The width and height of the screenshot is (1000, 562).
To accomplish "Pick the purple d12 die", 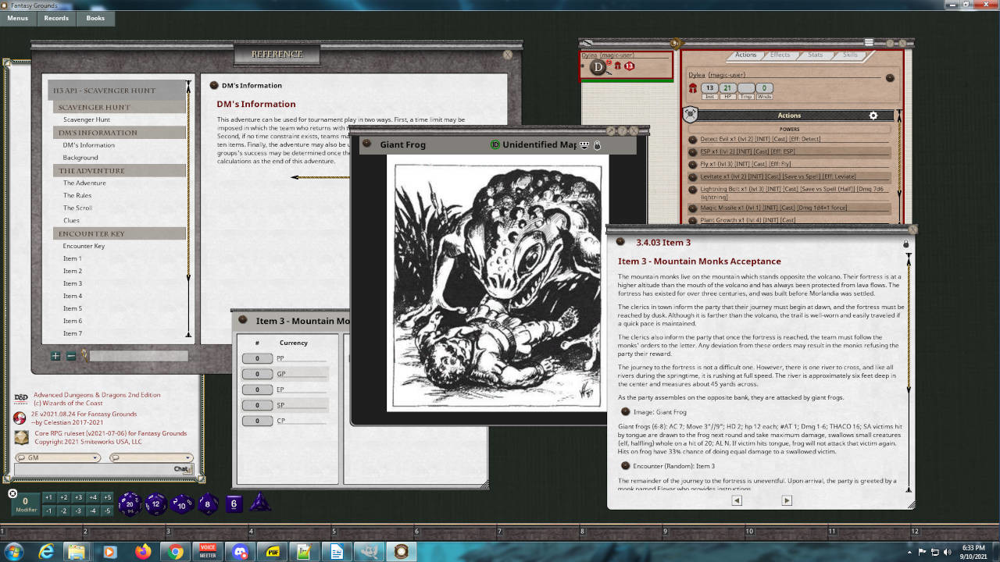I will pyautogui.click(x=155, y=504).
